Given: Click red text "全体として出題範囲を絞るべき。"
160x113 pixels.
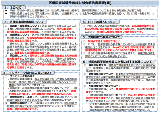Looking at the screenshot, I should pos(32,53).
